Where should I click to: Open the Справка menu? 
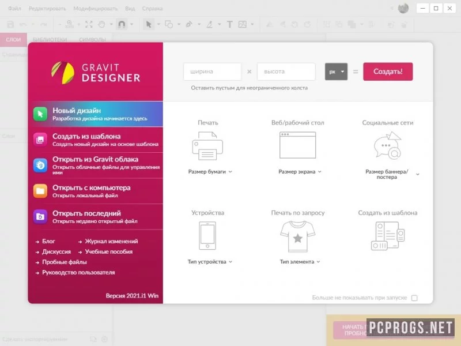point(152,9)
